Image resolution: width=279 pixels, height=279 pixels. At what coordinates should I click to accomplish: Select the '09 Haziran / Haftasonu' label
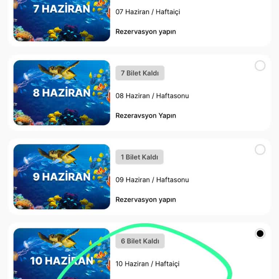click(152, 180)
